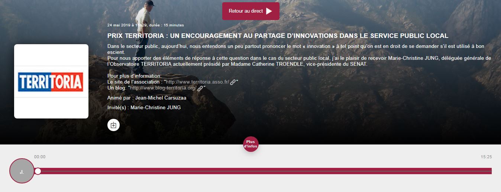Click the white progress handle on the timeline
Screen dimensions: 501x192
click(38, 171)
